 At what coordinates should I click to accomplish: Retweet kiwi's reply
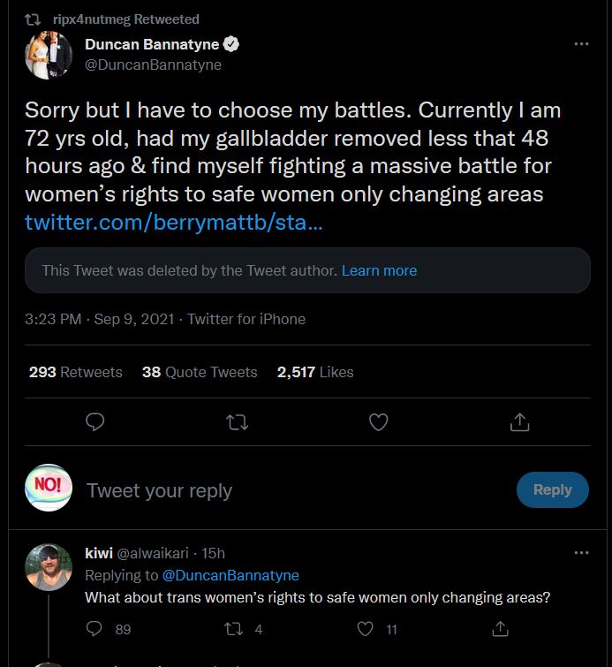[x=235, y=629]
